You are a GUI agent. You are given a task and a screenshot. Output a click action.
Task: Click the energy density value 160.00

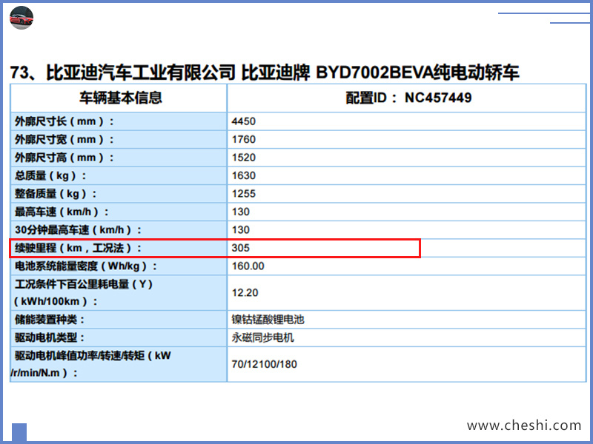248,266
